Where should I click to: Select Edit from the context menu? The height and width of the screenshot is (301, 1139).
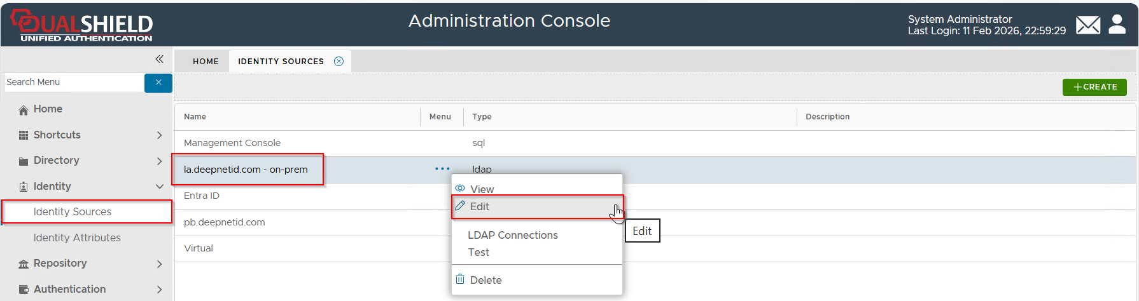coord(479,207)
